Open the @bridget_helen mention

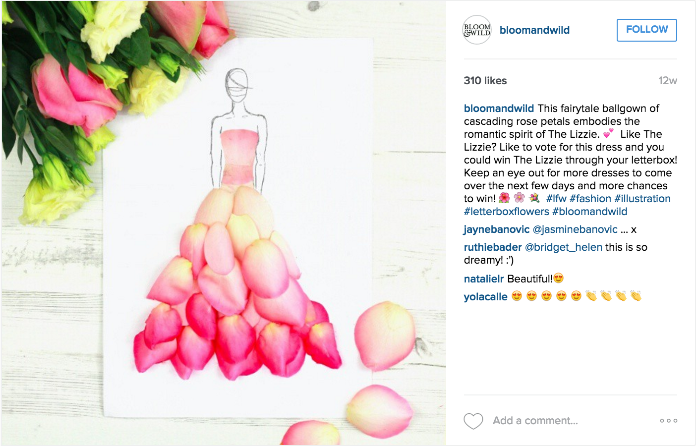(x=564, y=247)
